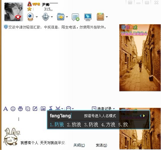The width and height of the screenshot is (161, 150).
Task: Click the create discussion group chat icon
Action: [75, 17]
